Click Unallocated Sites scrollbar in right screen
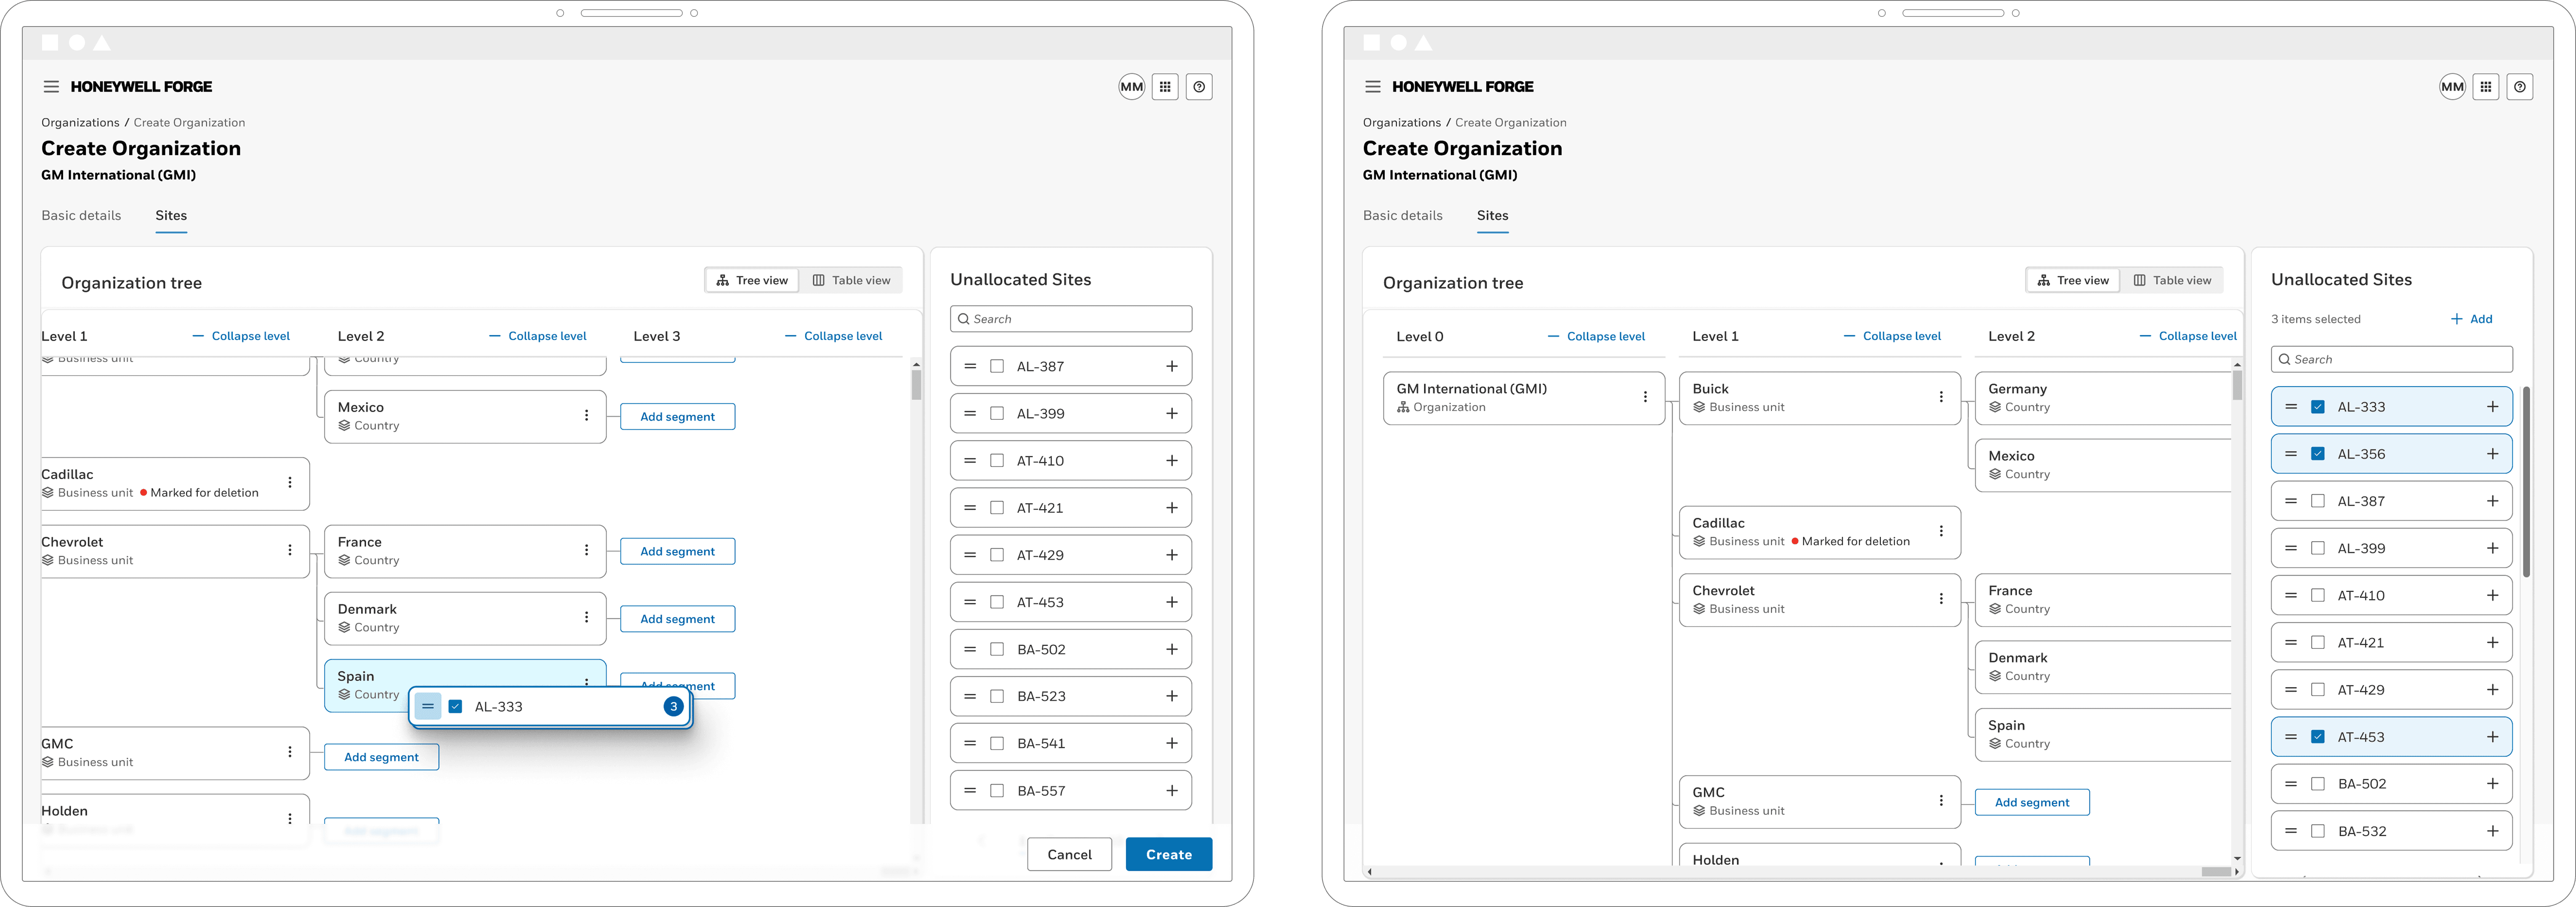 2526,482
